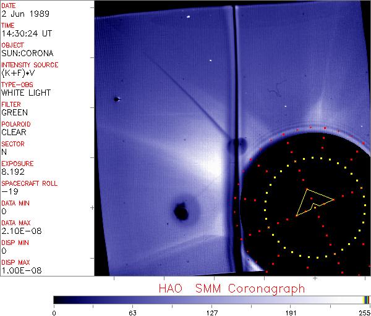
Task: Click the yellow end cap of the color bar
Action: [367, 299]
